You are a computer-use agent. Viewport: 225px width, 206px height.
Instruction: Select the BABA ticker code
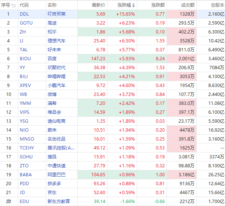tap(26, 174)
